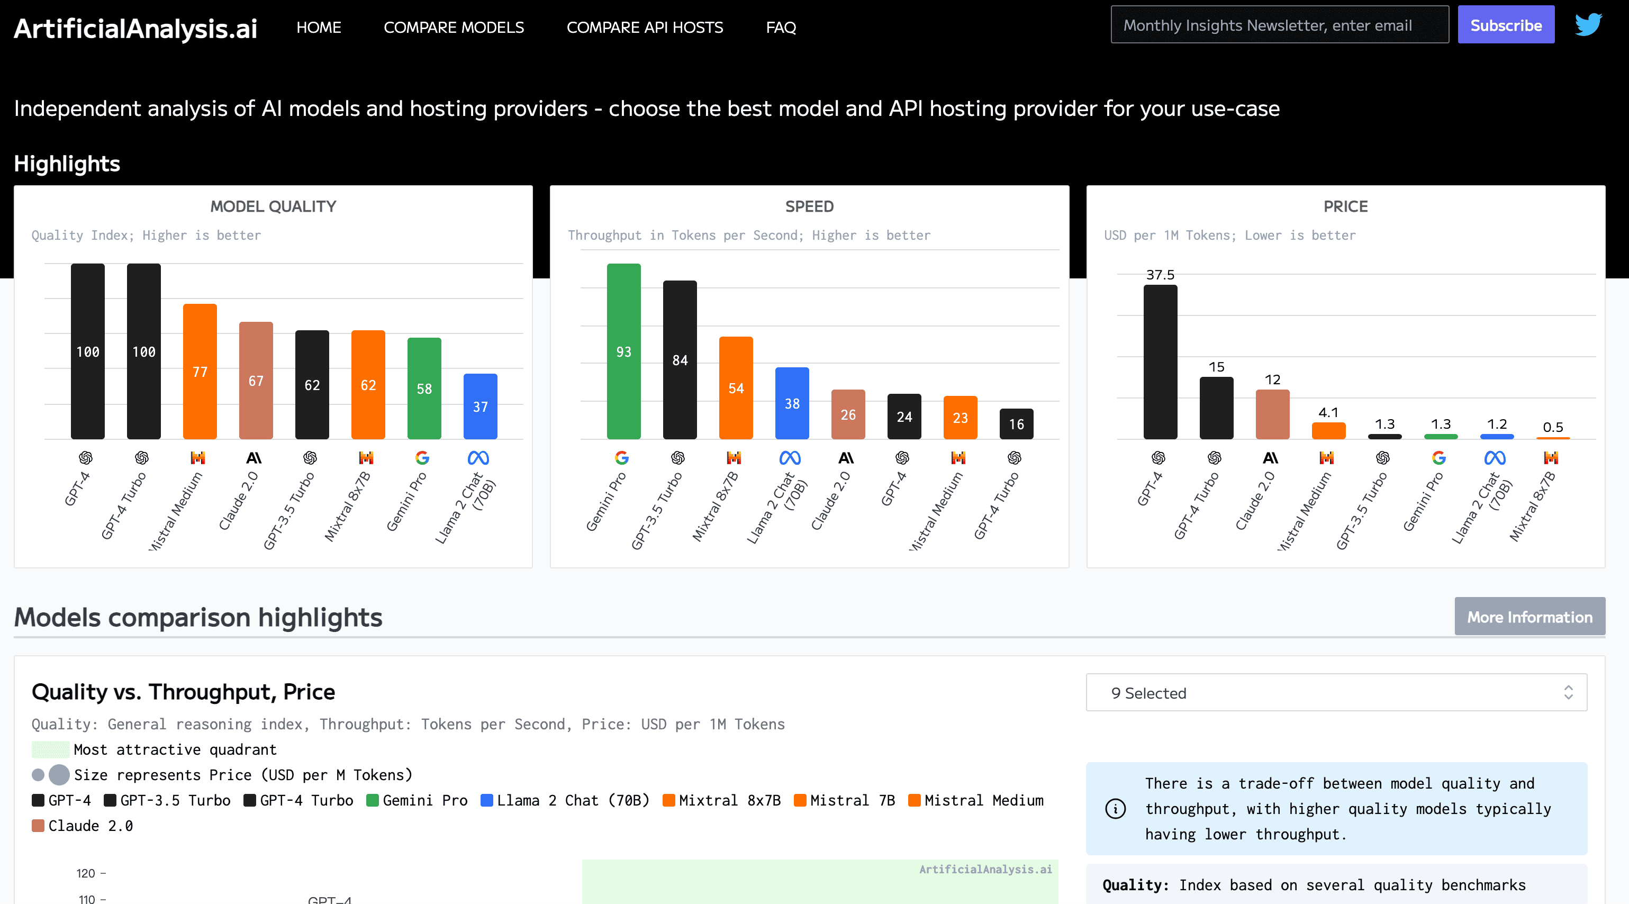
Task: Click the ArtificialAnalysis.ai site logo
Action: pyautogui.click(x=135, y=28)
